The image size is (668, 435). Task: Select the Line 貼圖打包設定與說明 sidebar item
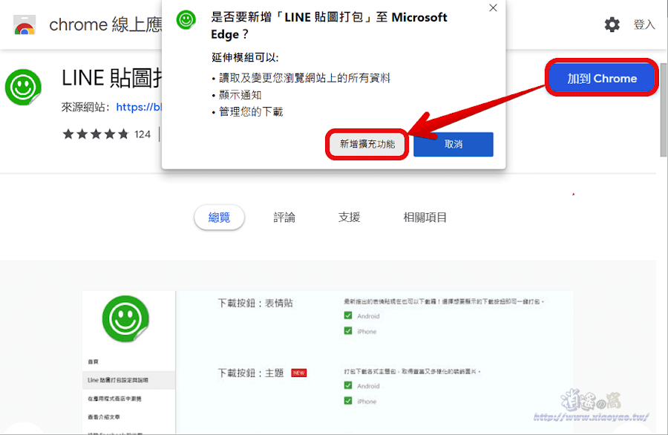pyautogui.click(x=128, y=380)
